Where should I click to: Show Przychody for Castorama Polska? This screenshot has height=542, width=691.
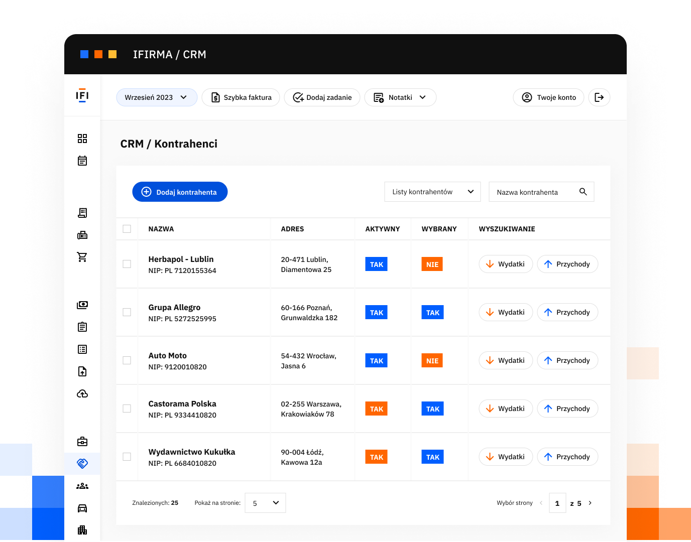point(567,409)
